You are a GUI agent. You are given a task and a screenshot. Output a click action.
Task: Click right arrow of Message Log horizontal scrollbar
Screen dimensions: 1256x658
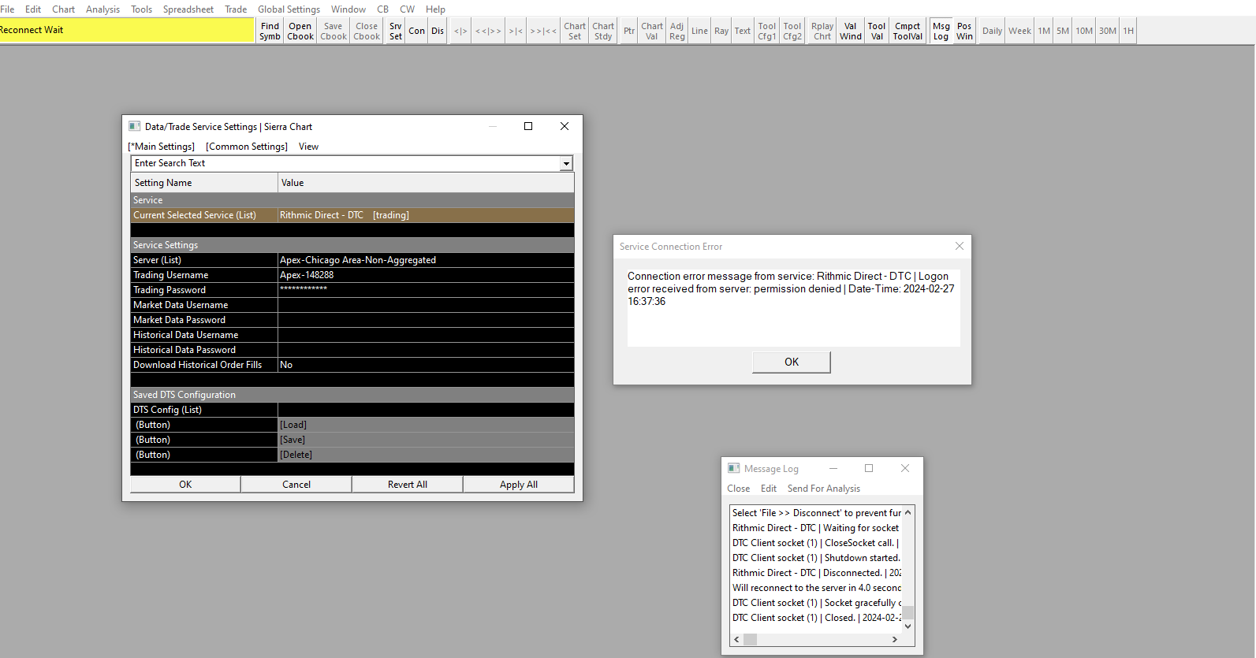pyautogui.click(x=895, y=640)
